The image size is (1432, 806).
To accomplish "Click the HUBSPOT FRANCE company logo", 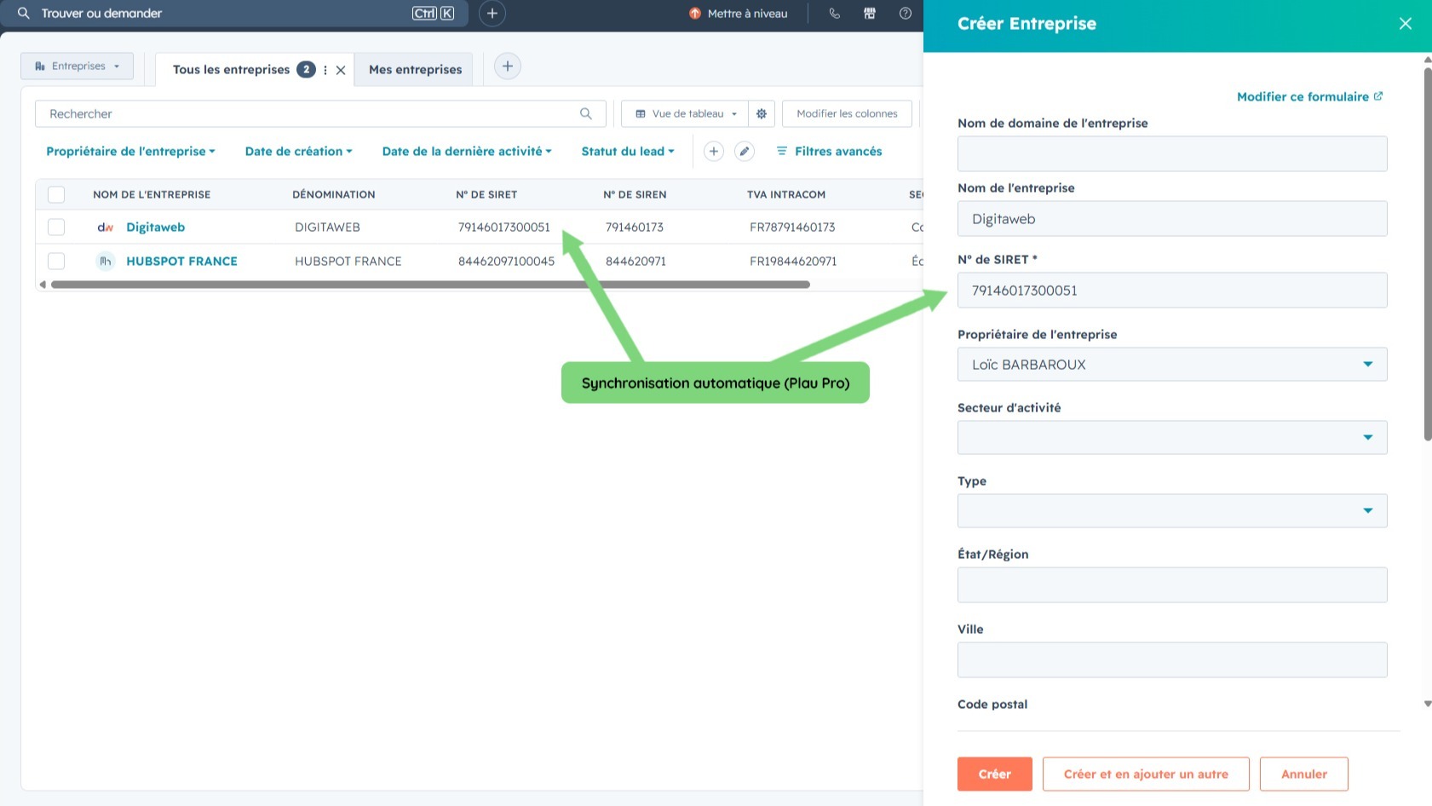I will coord(106,262).
